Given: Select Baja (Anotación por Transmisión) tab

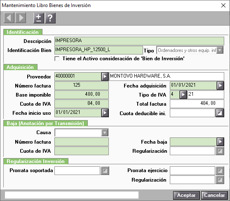Looking at the screenshot, I should pos(45,123).
